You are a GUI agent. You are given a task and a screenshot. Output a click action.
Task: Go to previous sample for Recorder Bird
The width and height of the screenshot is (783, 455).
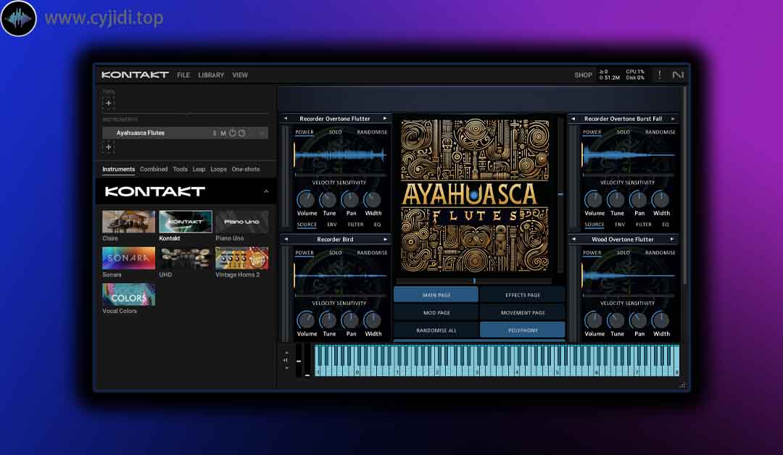(x=286, y=240)
